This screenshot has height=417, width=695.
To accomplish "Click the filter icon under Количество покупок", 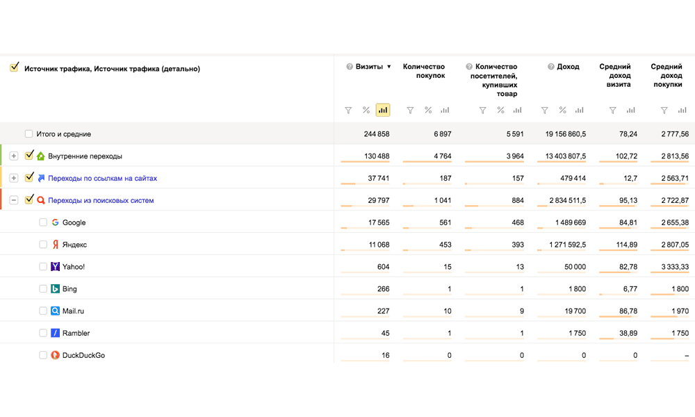I will point(411,111).
